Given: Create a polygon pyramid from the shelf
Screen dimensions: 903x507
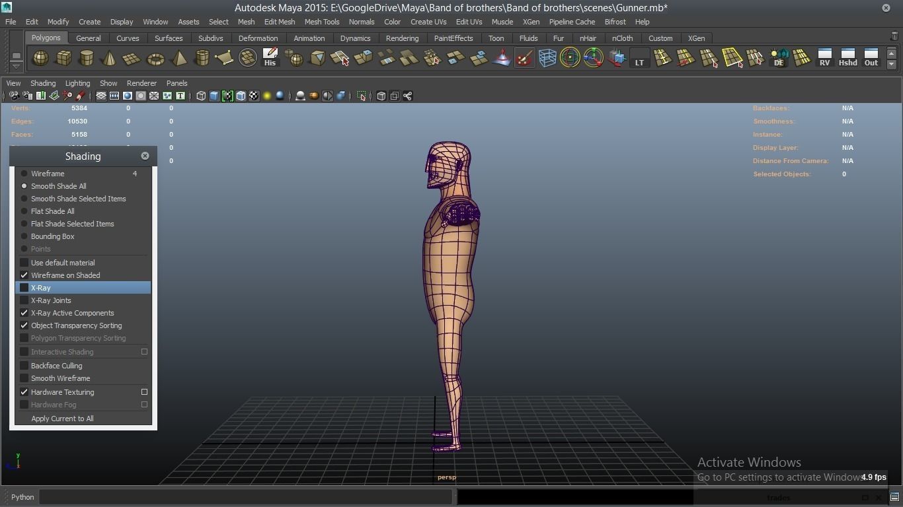Looking at the screenshot, I should pyautogui.click(x=178, y=58).
